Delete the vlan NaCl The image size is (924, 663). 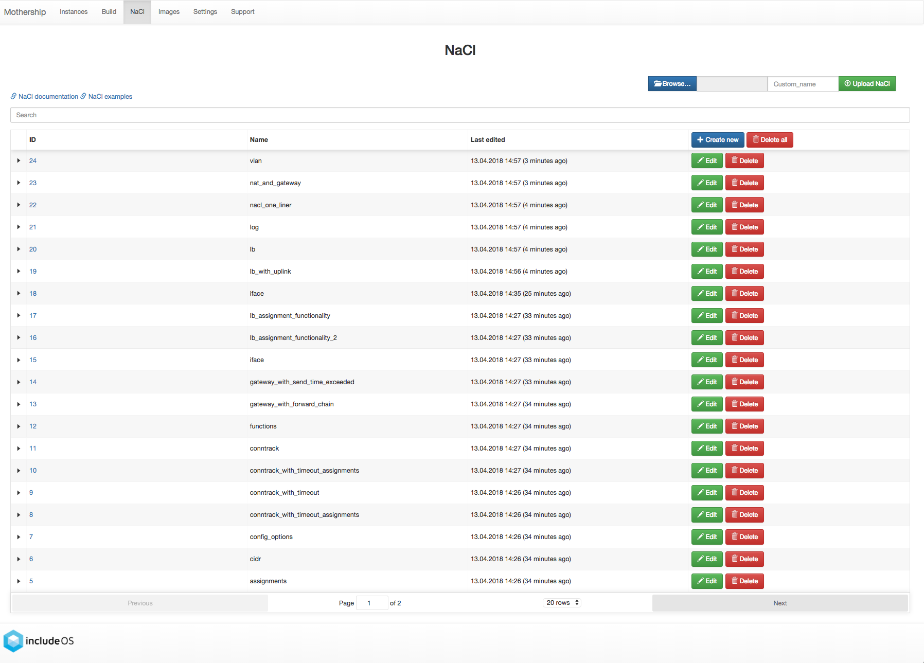744,161
